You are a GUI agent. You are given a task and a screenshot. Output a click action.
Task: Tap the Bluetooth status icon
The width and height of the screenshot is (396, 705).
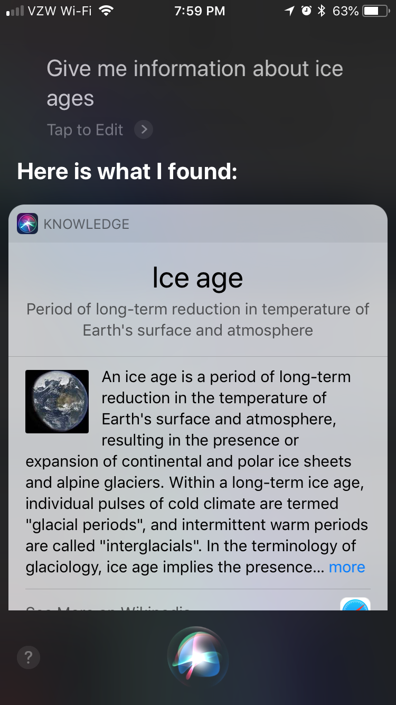point(321,11)
